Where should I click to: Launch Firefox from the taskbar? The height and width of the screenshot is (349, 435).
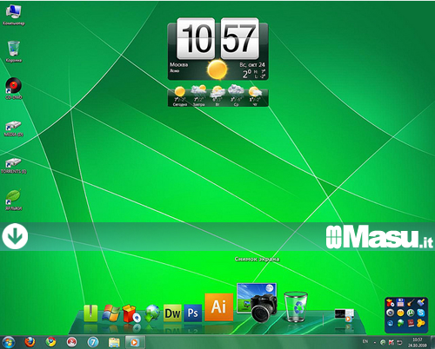tap(30, 342)
